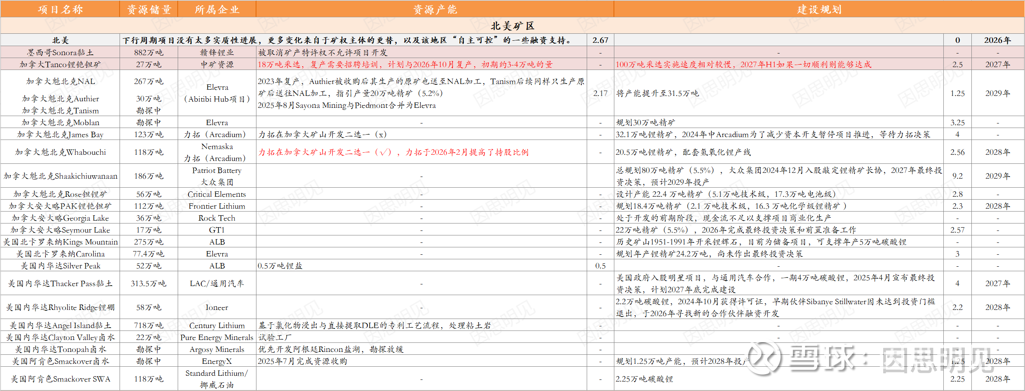Screen dimensions: 1025x391
Task: Select the 77.4万吨 reserve cell
Action: coord(149,254)
